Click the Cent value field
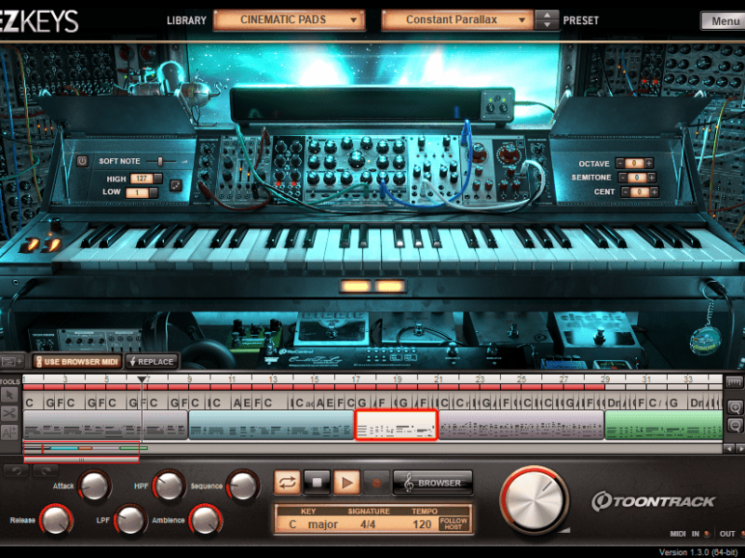Screen dimensions: 745x558 (640, 192)
